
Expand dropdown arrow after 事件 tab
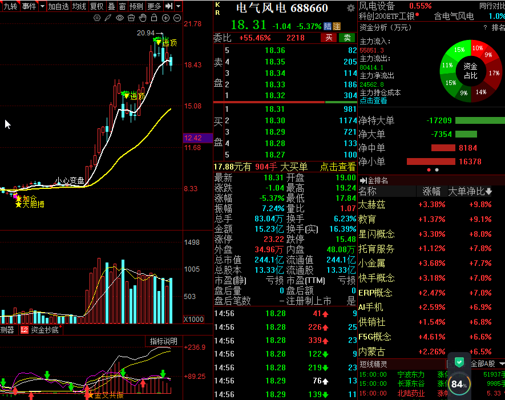click(42, 6)
